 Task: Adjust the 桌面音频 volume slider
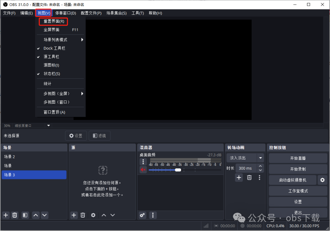[178, 170]
